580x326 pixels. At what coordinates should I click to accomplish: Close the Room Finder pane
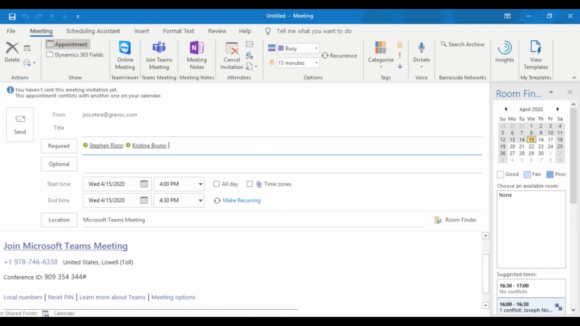pos(570,92)
